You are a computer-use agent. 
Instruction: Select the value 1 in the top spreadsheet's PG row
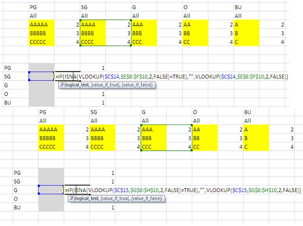[x=103, y=68]
